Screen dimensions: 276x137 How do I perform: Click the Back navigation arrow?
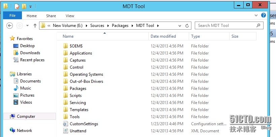tap(10, 26)
